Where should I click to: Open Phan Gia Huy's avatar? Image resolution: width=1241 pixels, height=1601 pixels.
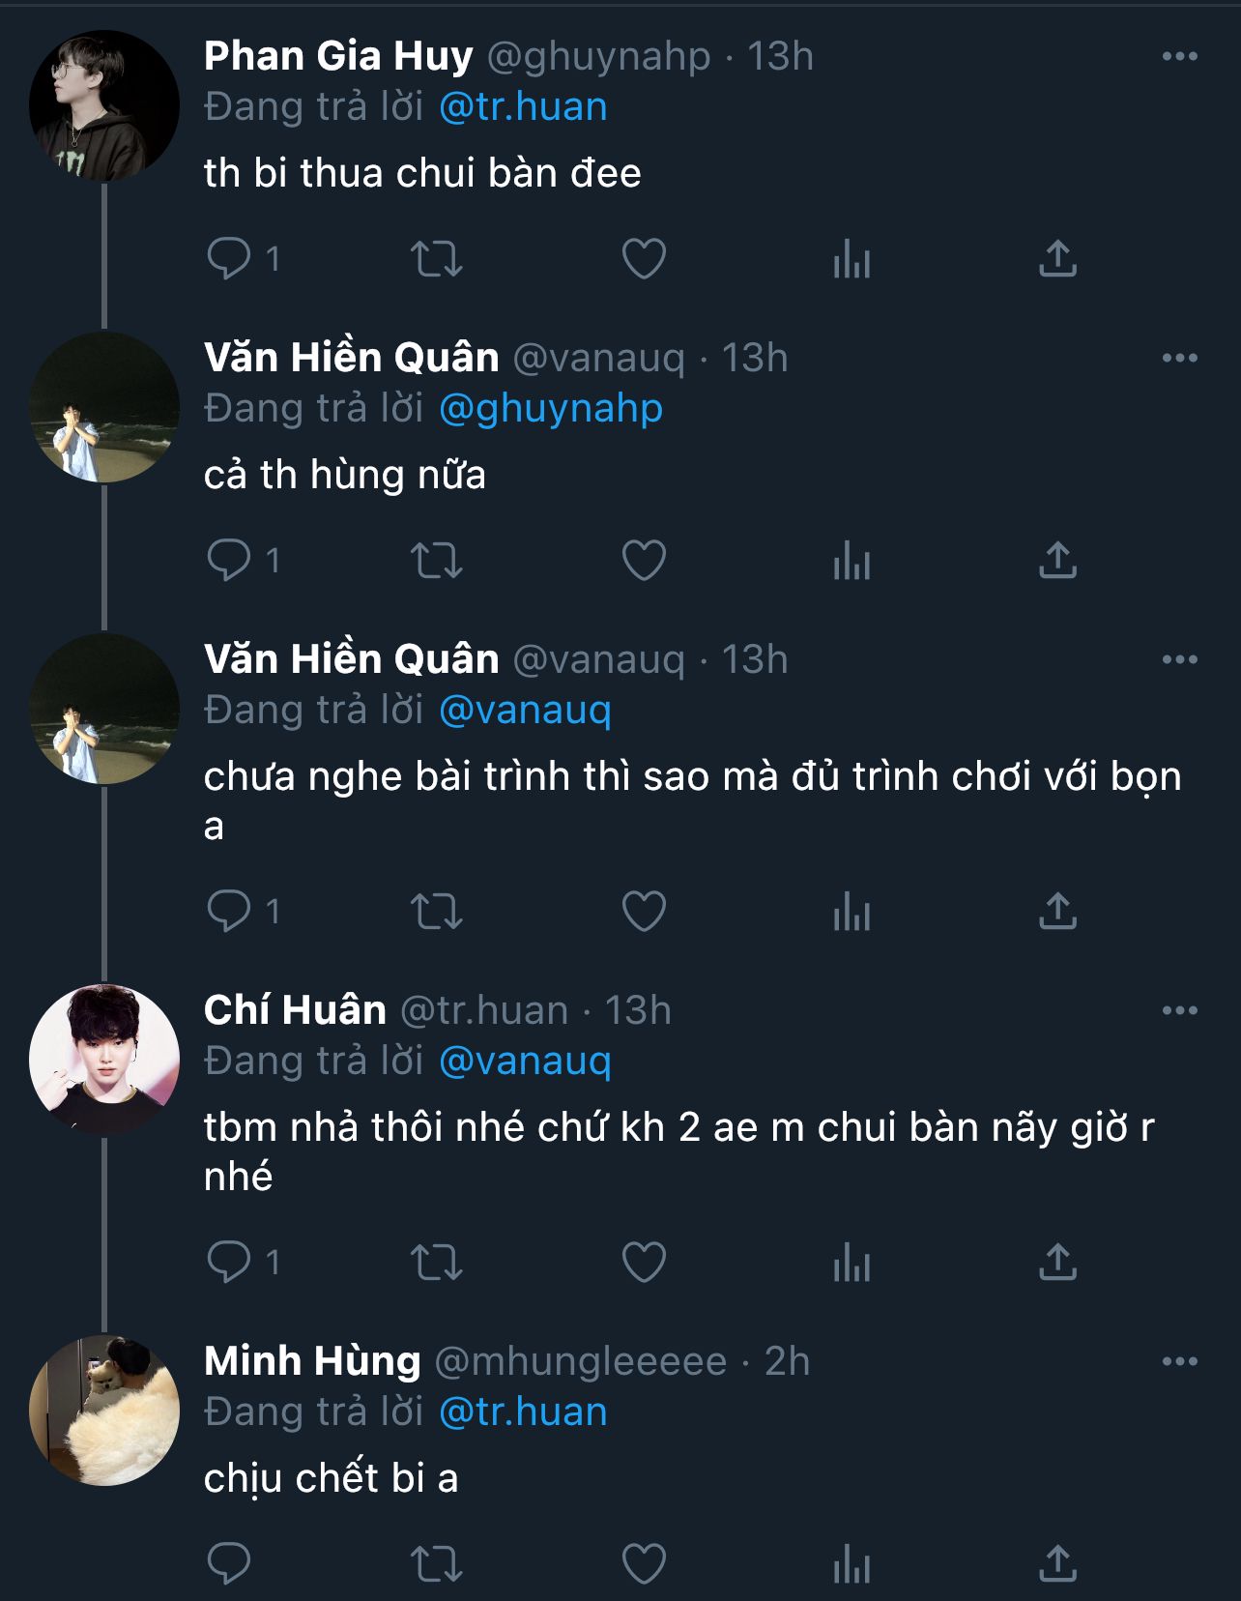[104, 106]
